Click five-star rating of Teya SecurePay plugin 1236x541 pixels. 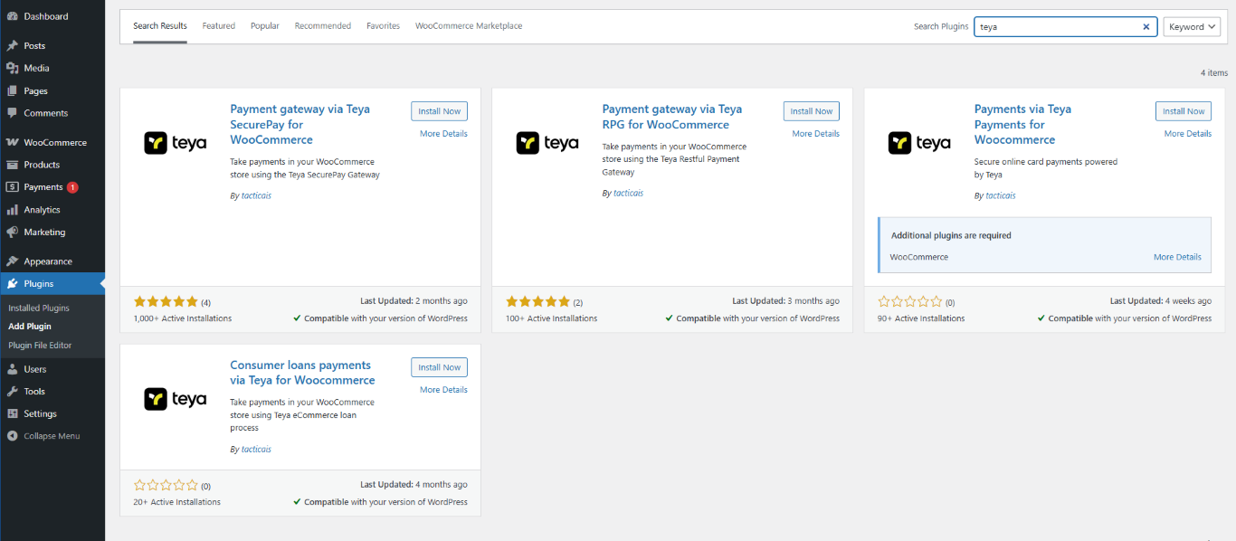click(166, 301)
